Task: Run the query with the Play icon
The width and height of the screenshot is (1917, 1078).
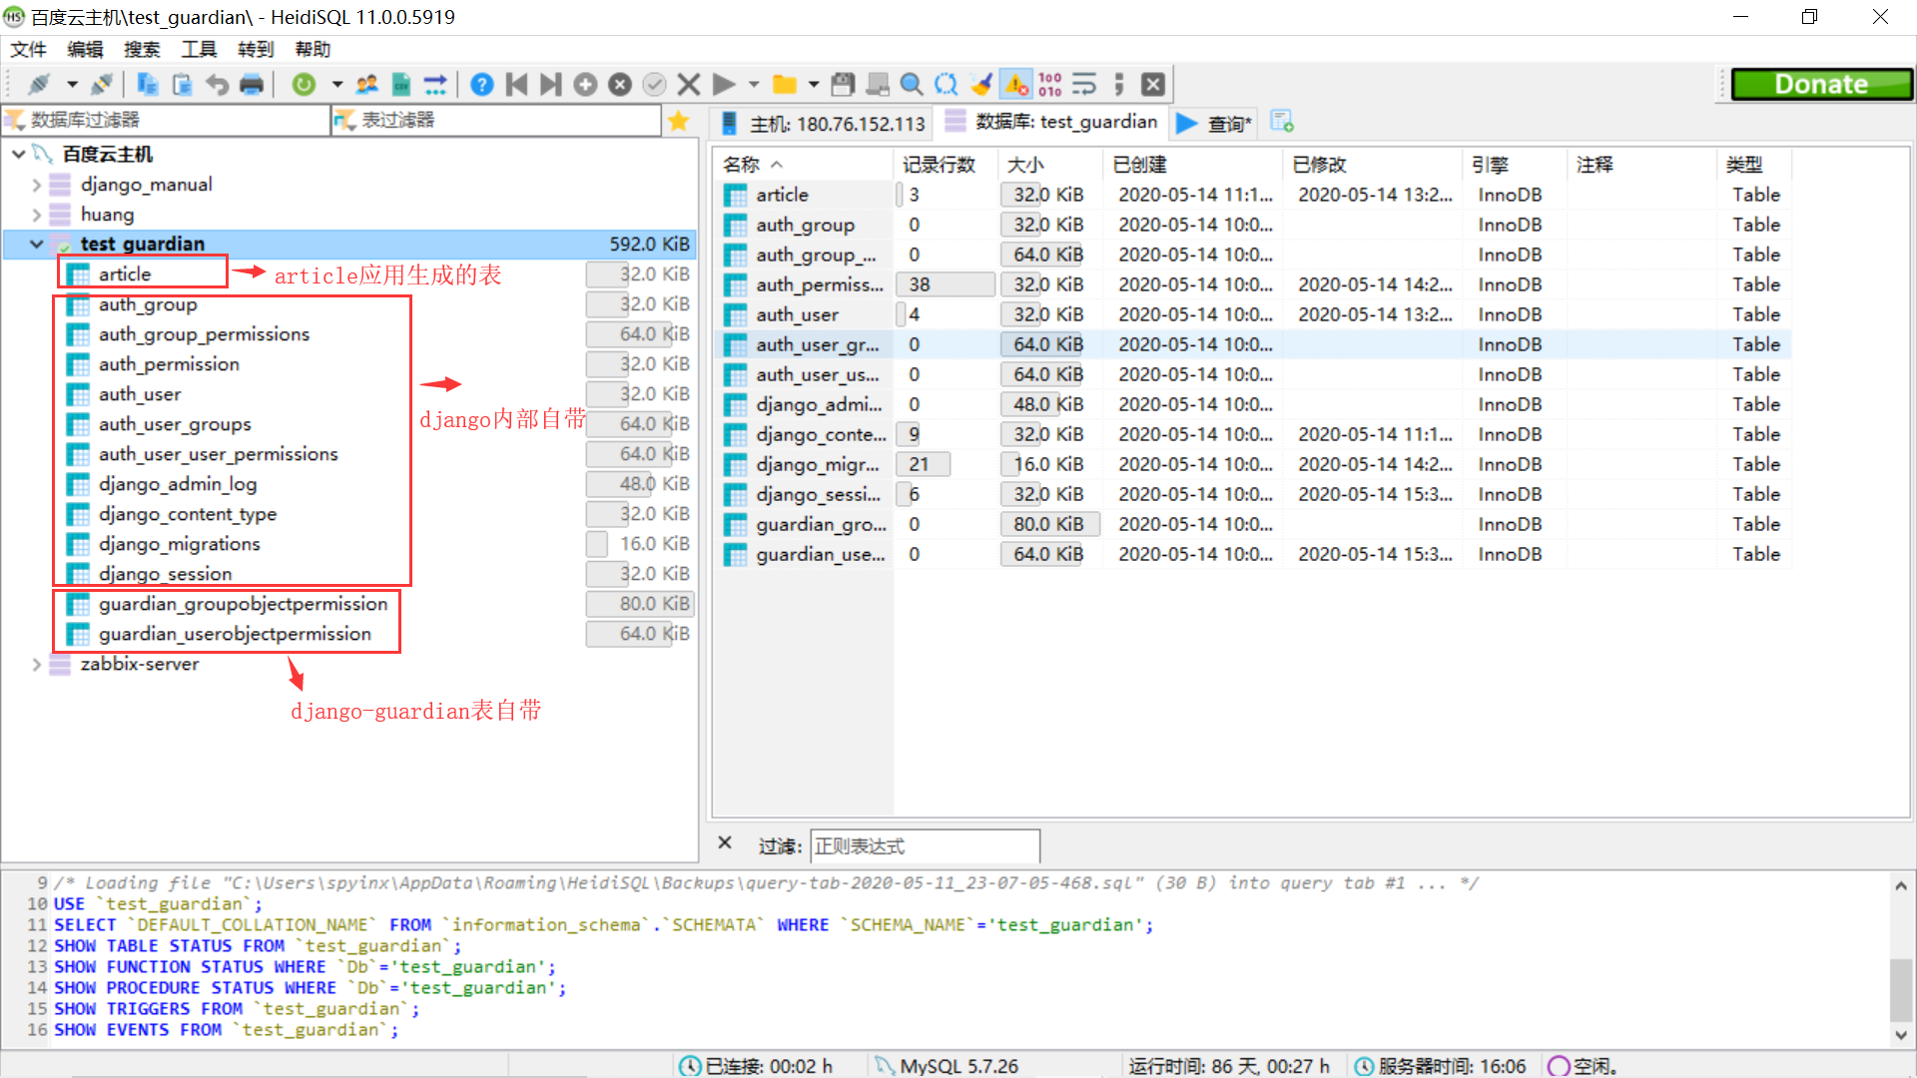Action: (725, 85)
